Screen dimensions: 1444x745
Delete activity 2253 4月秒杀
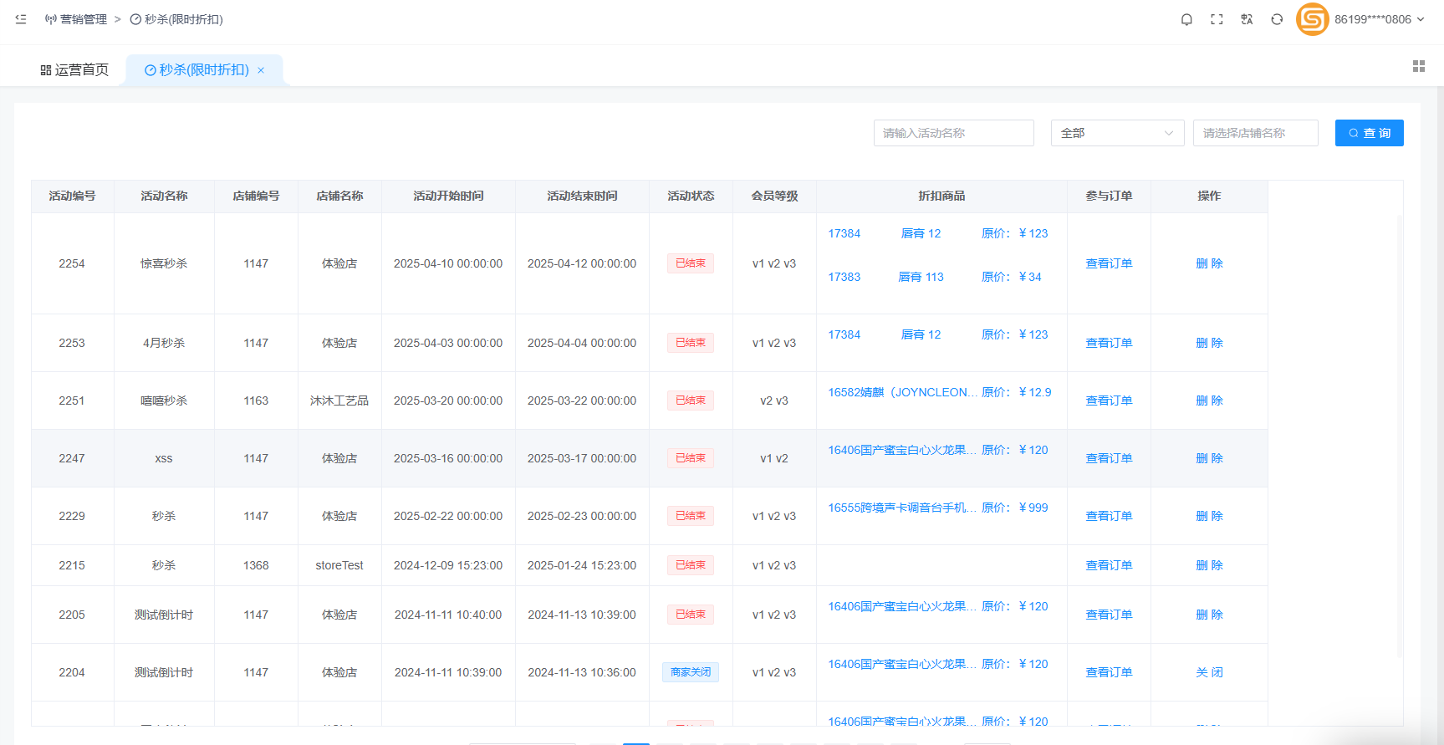click(x=1209, y=343)
